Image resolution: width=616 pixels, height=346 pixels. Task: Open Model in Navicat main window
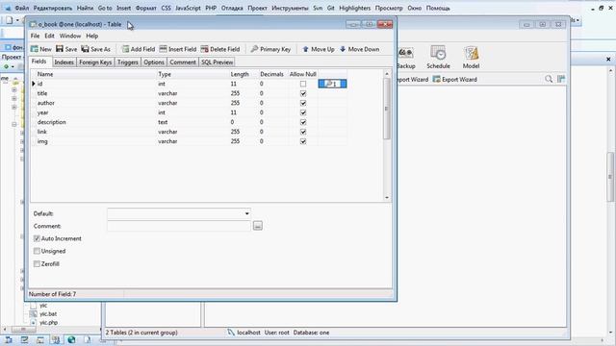471,58
